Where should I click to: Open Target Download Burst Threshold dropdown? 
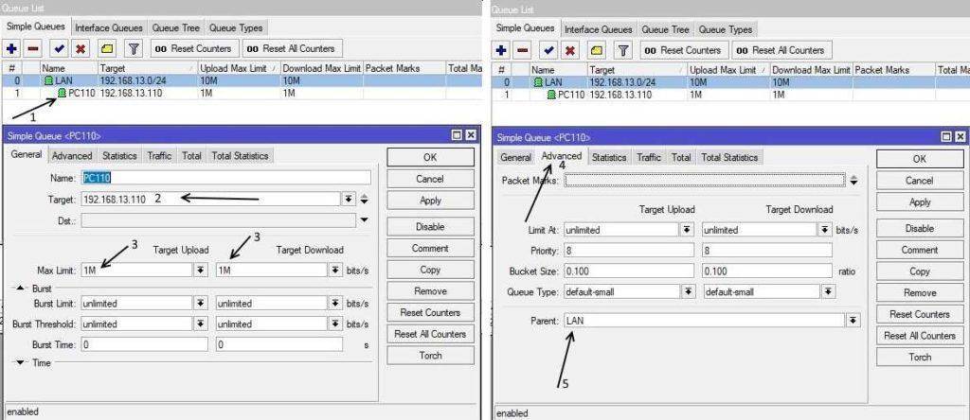tap(334, 324)
